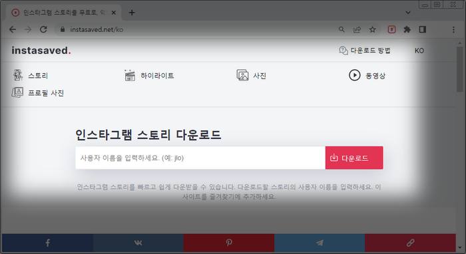Click the clapperboard icon beside 하이라이트

(x=130, y=75)
